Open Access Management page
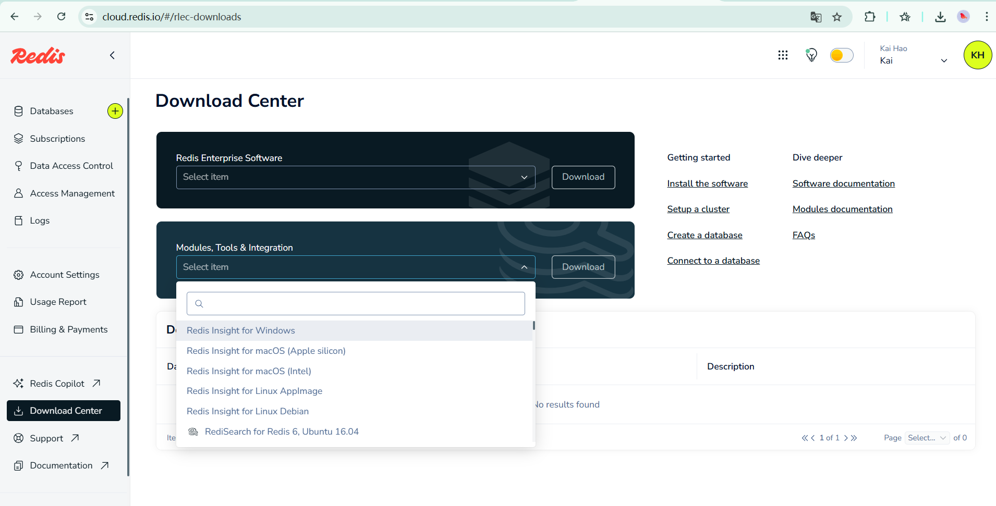The width and height of the screenshot is (996, 506). coord(72,193)
